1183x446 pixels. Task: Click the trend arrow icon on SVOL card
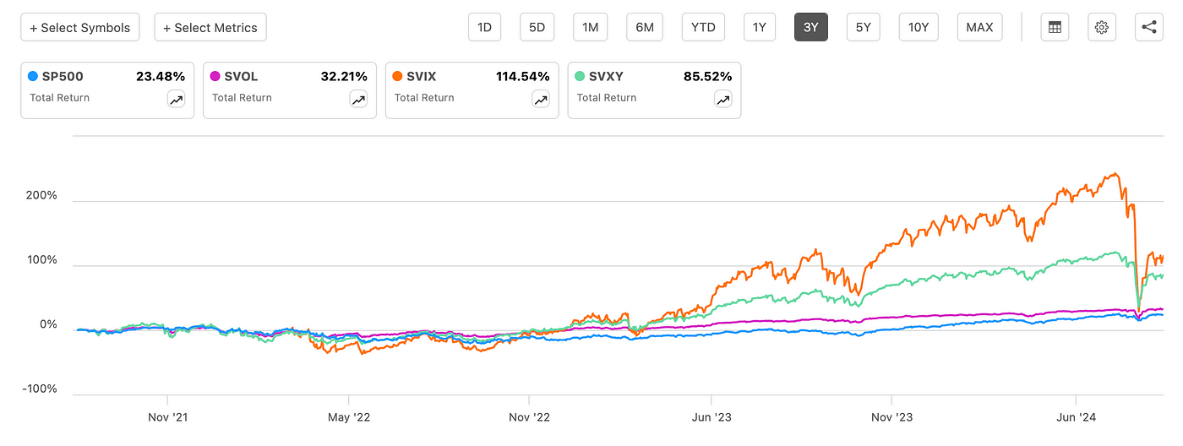358,100
